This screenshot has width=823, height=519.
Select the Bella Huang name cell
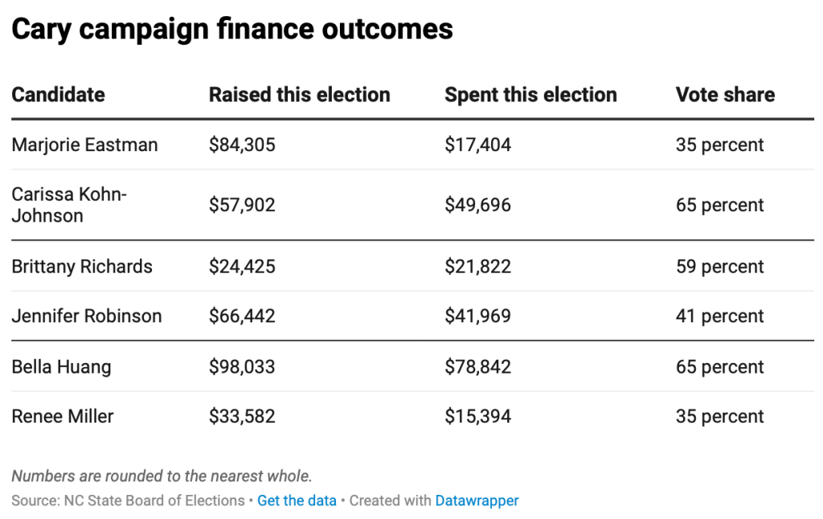pyautogui.click(x=61, y=367)
